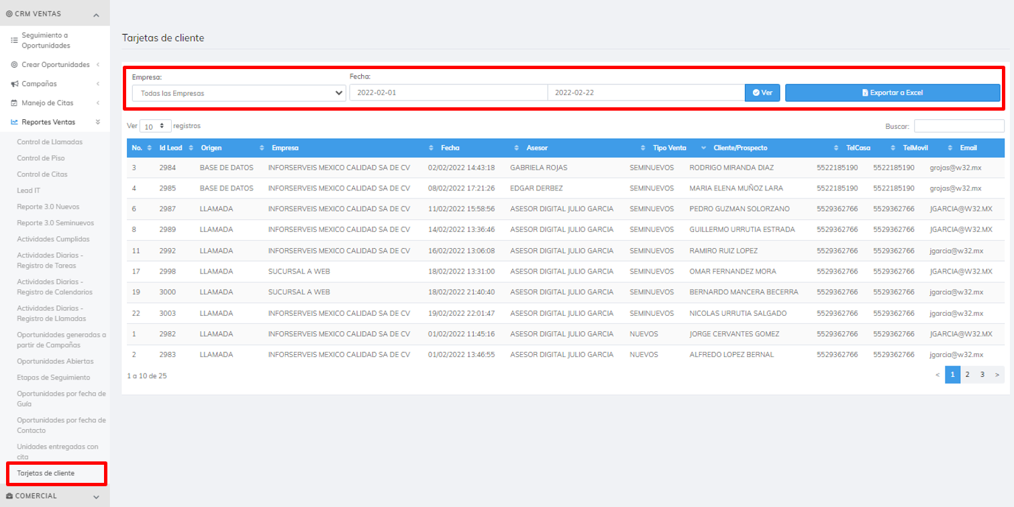Click the Buscar search field

(x=958, y=126)
